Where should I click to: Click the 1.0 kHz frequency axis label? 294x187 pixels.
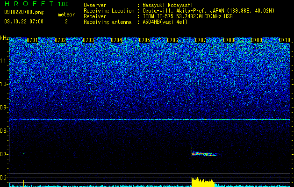4,84
